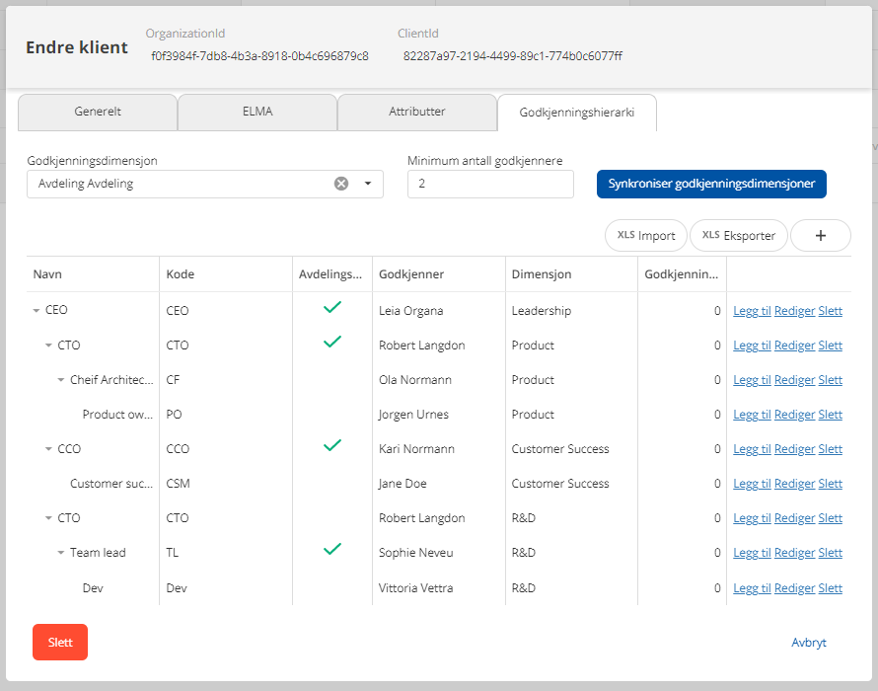Open the Godkjenningsdimensjon dropdown arrow
Image resolution: width=878 pixels, height=691 pixels.
(x=368, y=184)
